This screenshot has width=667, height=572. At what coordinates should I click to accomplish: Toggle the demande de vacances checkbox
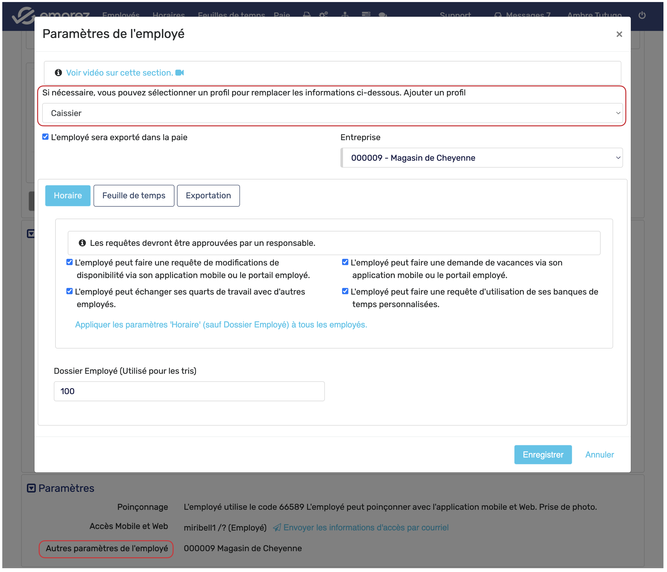click(345, 262)
